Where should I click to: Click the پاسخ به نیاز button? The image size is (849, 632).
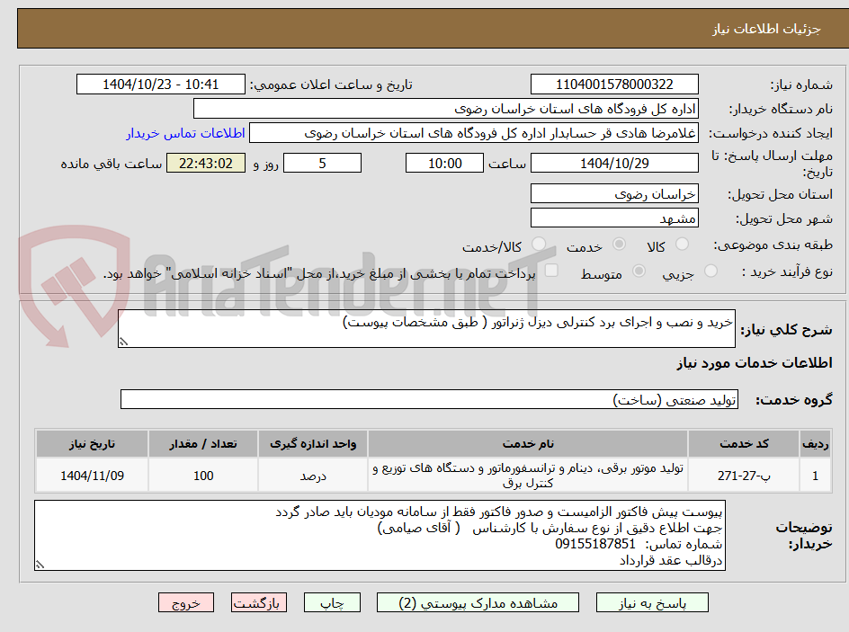click(x=652, y=602)
